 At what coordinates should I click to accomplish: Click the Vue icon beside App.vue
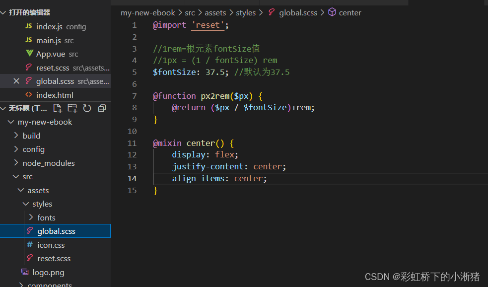click(x=29, y=54)
